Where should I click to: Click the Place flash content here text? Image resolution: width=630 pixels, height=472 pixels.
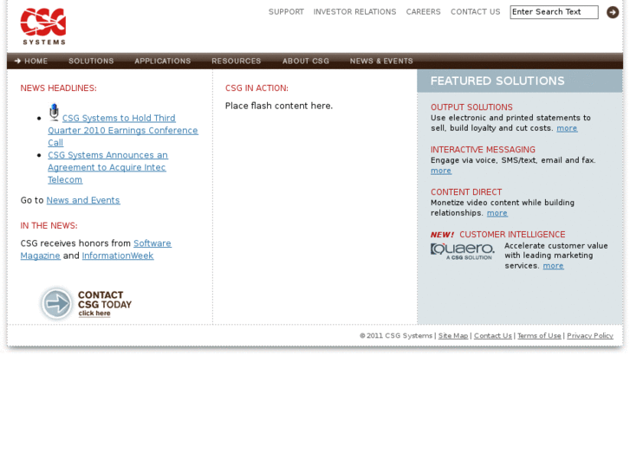(x=279, y=106)
